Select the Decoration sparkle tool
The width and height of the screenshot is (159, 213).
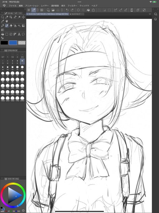point(19,26)
